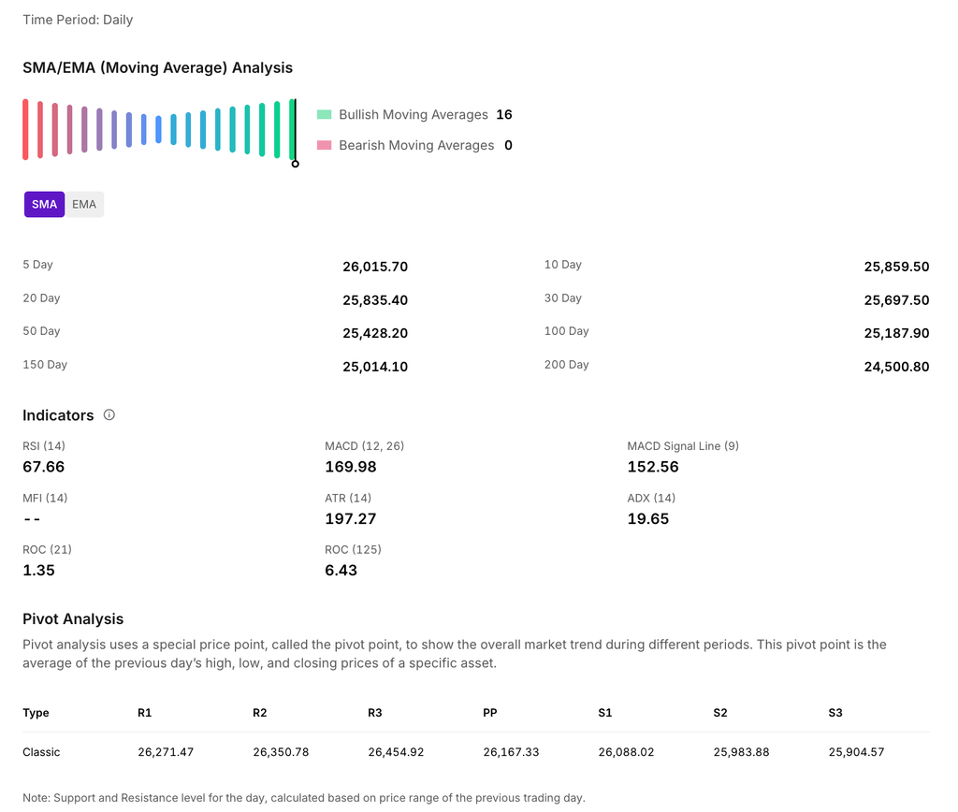Click the first red bar of the gauge

point(25,129)
